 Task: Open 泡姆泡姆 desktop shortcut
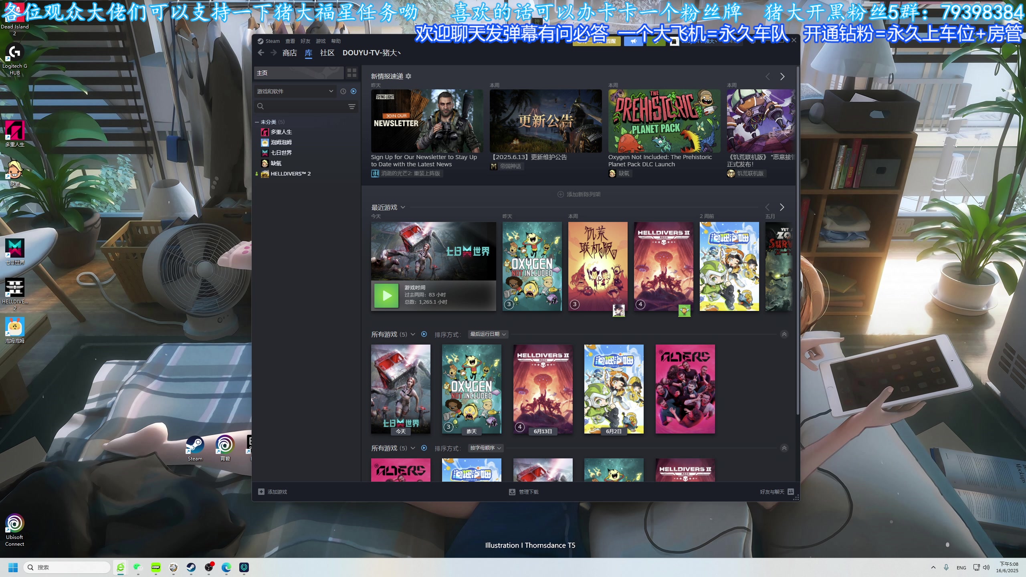[14, 331]
